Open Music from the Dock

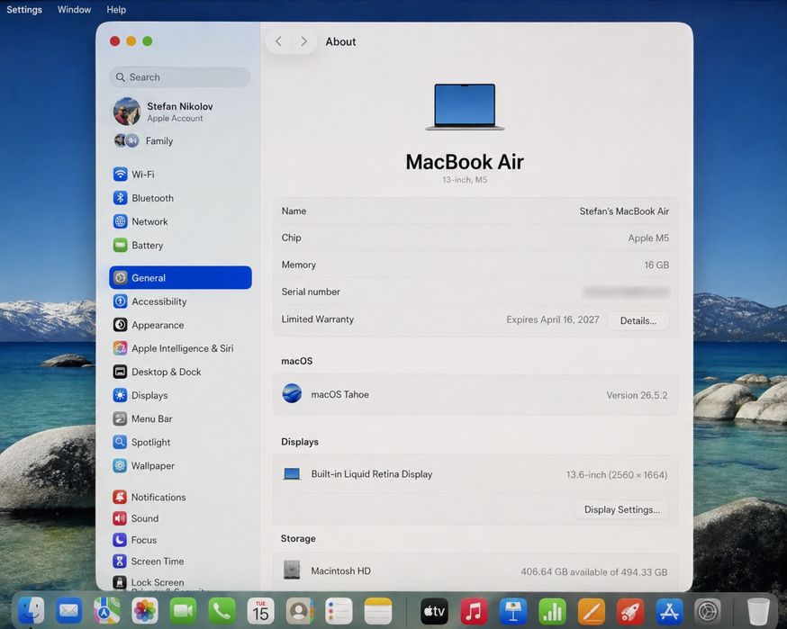pos(474,611)
